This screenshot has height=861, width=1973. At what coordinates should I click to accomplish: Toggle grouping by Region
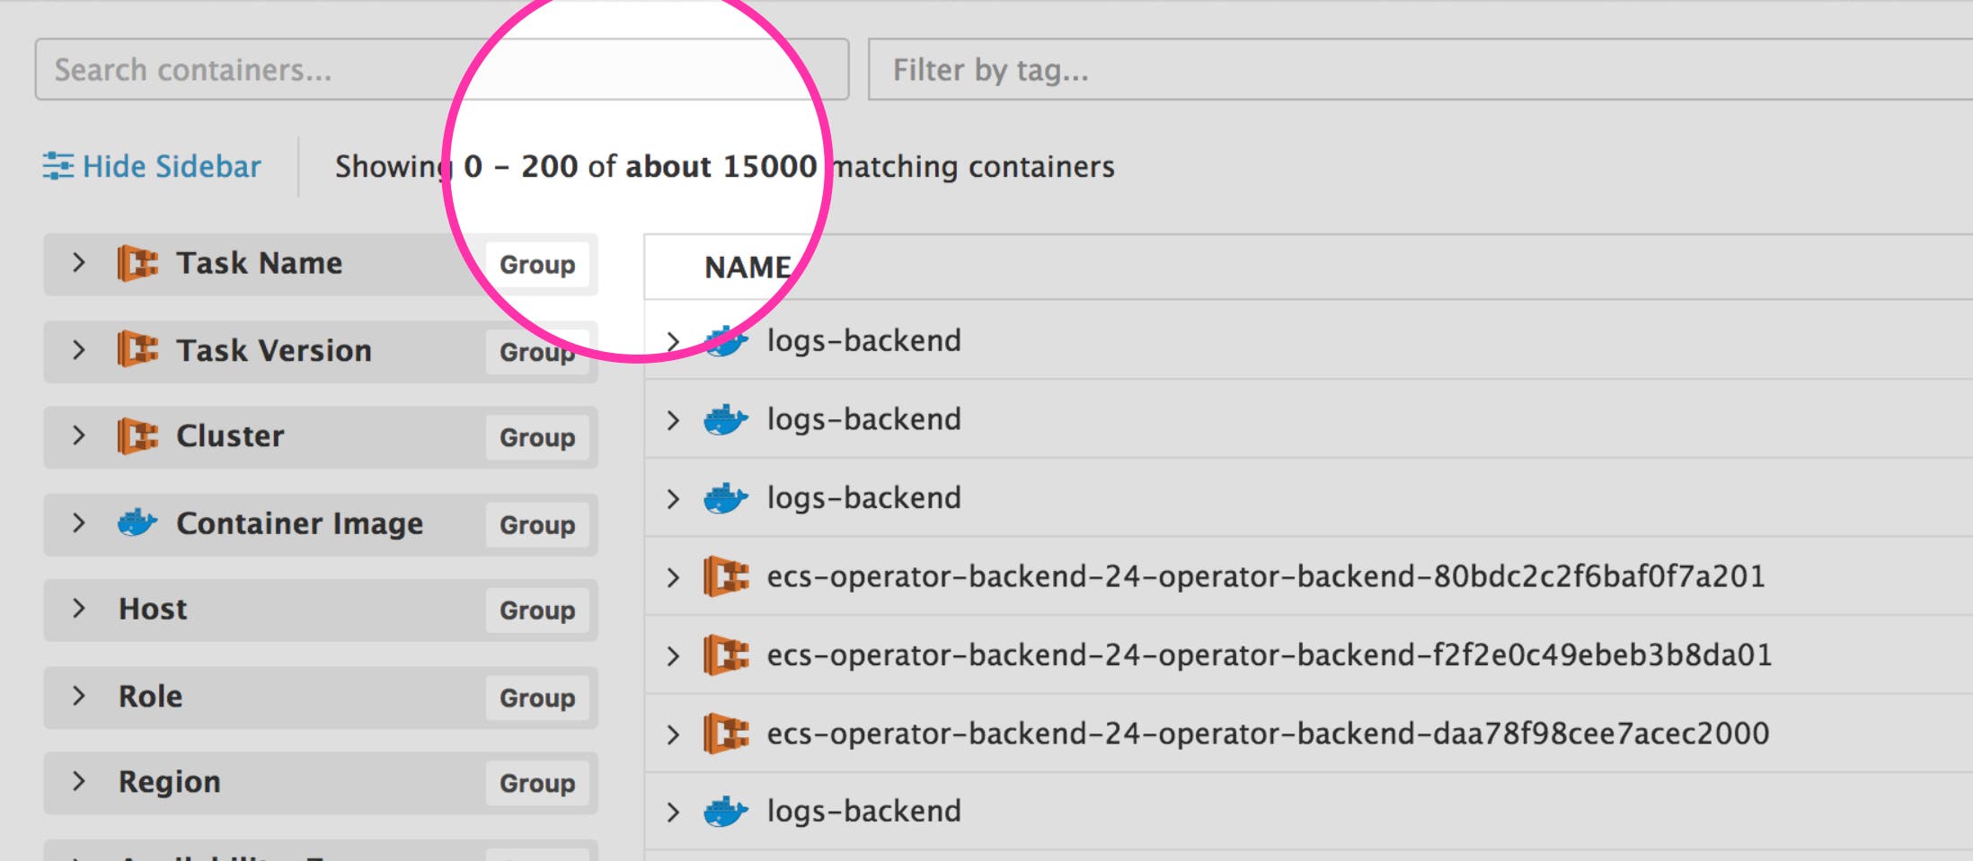536,782
